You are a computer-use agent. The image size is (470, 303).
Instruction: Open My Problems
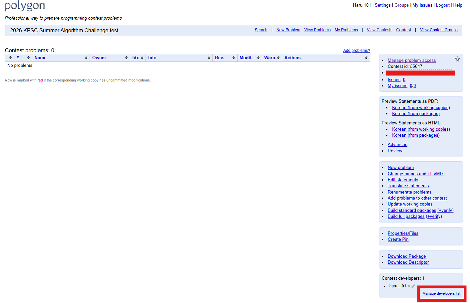[x=346, y=30]
